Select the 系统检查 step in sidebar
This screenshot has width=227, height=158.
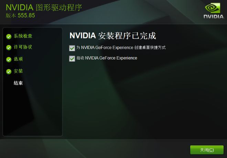coord(23,36)
